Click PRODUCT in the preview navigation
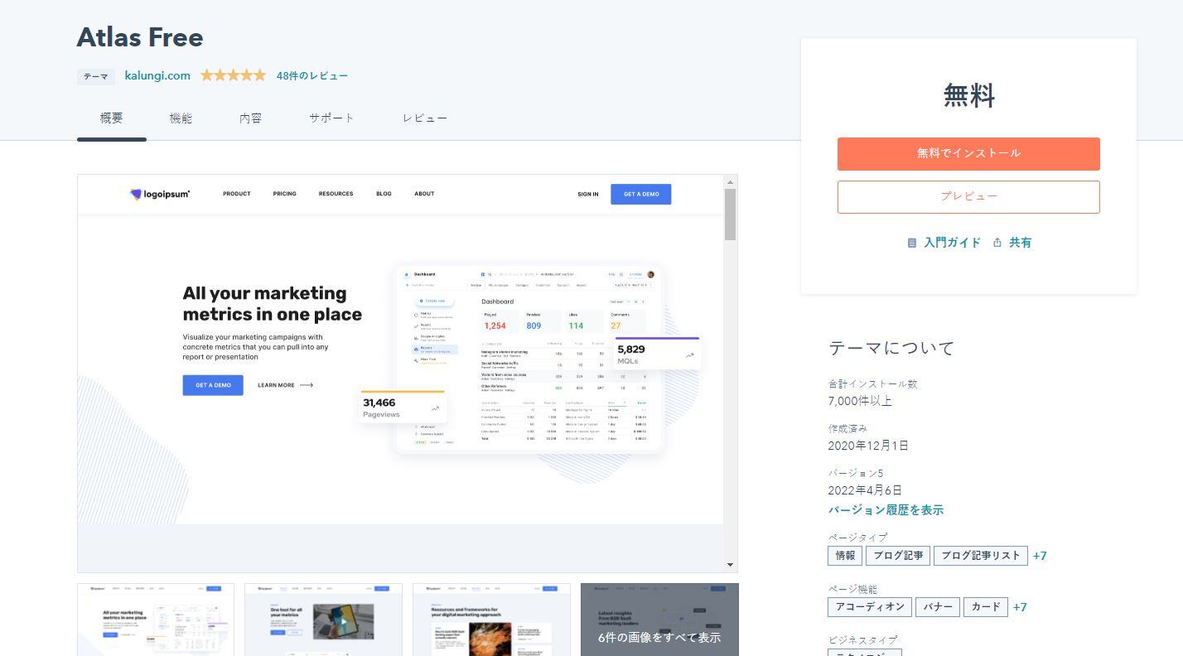Viewport: 1183px width, 656px height. tap(237, 194)
